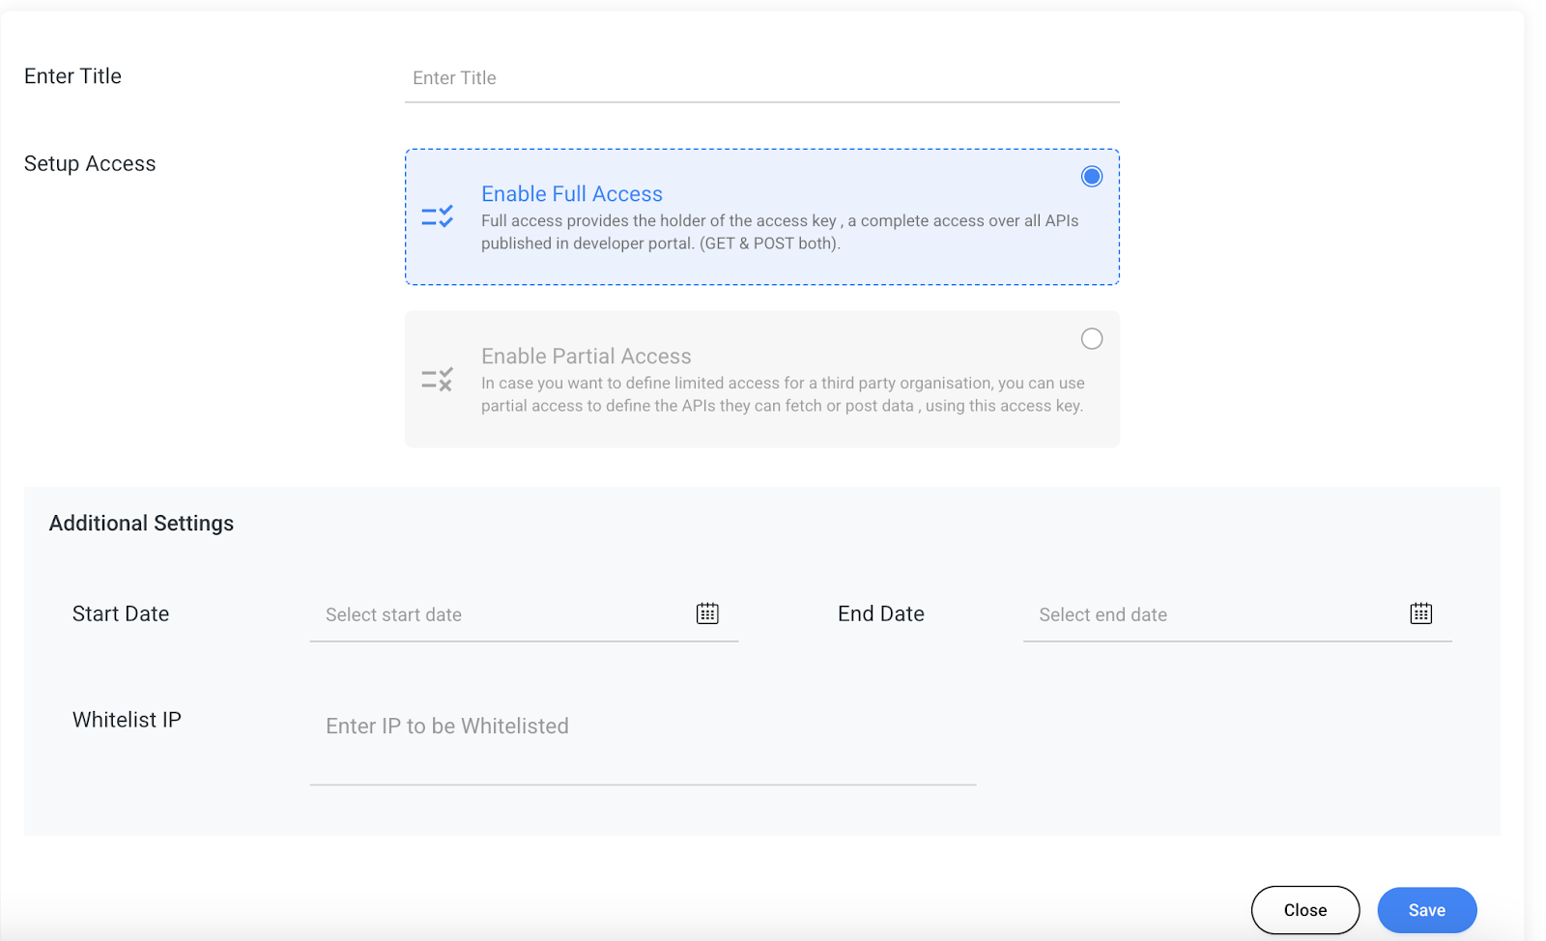The height and width of the screenshot is (941, 1546).
Task: Click the partial access description paragraph
Action: [783, 395]
